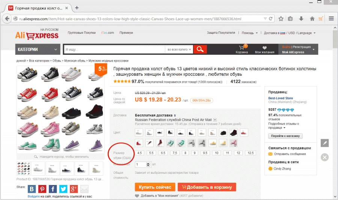
Task: Expand the КАТЕГОРИИ dropdown
Action: pos(37,49)
